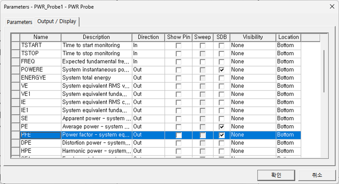339x184 pixels.
Task: Open Location dropdown for SE row
Action: click(x=288, y=119)
